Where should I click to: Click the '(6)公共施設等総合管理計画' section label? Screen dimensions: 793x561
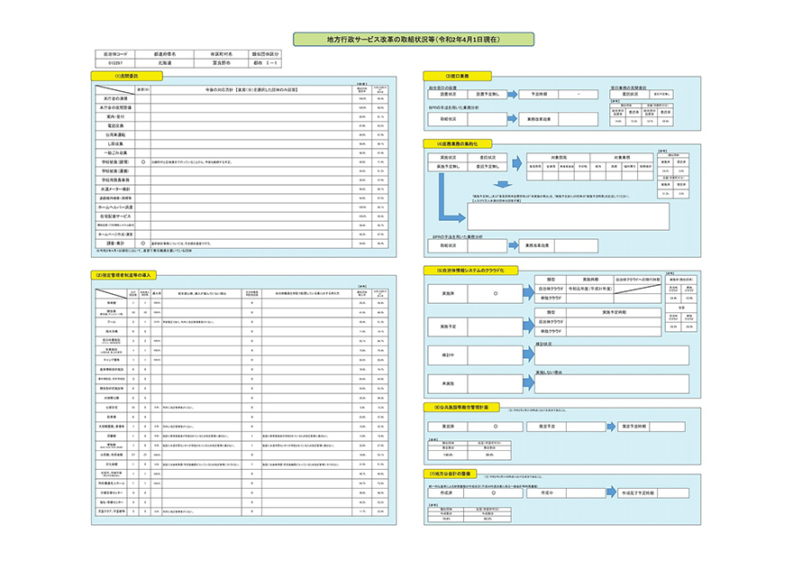coord(461,408)
